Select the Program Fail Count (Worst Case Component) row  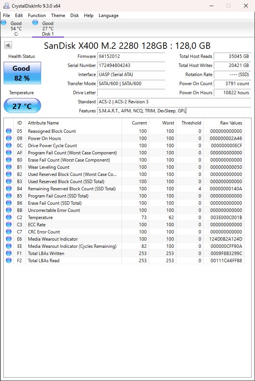(124, 152)
